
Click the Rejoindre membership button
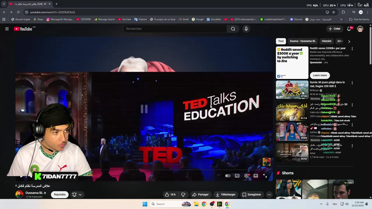point(60,194)
